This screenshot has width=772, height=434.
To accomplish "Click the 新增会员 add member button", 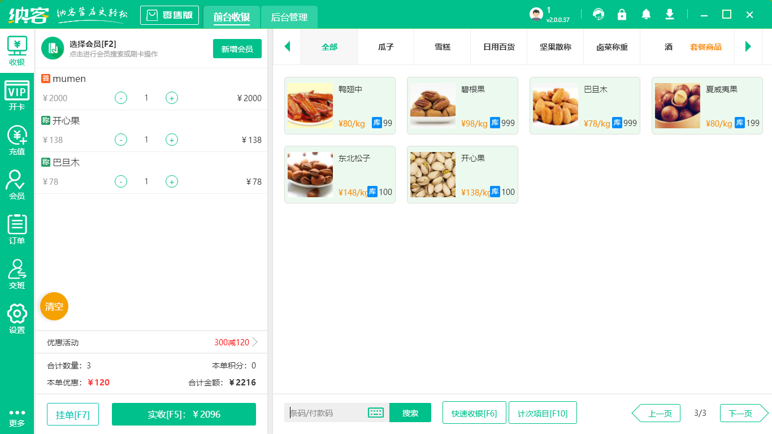I will (237, 49).
